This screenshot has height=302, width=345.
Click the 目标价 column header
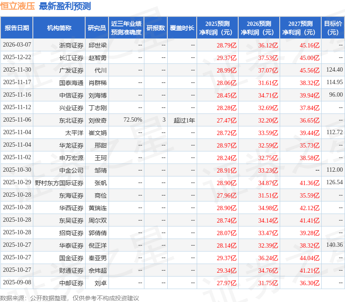[333, 28]
